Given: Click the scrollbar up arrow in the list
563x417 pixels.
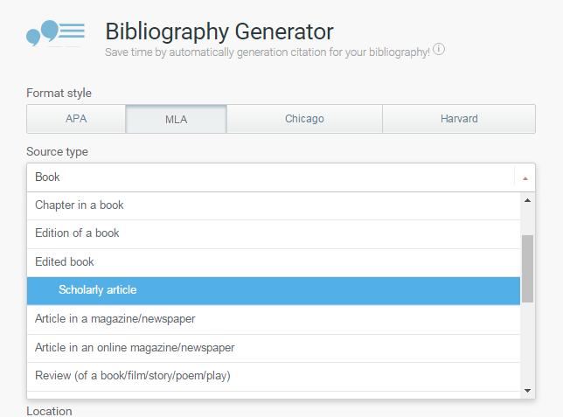Looking at the screenshot, I should 527,200.
